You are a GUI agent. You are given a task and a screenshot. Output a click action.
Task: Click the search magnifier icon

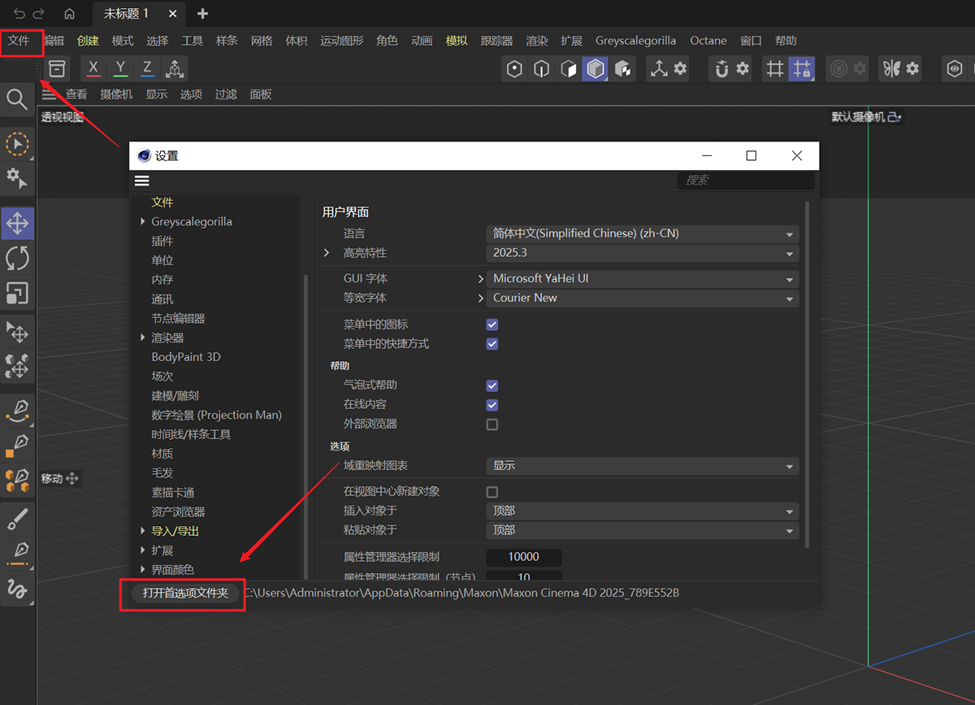click(x=17, y=99)
